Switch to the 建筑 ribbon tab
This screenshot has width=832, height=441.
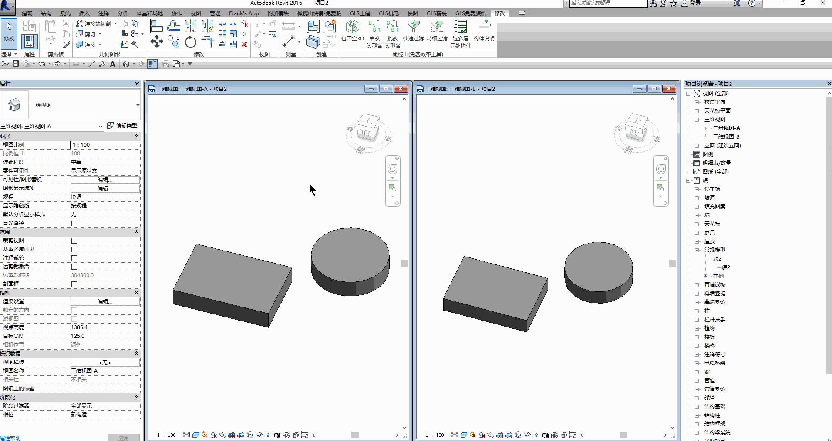pyautogui.click(x=27, y=13)
